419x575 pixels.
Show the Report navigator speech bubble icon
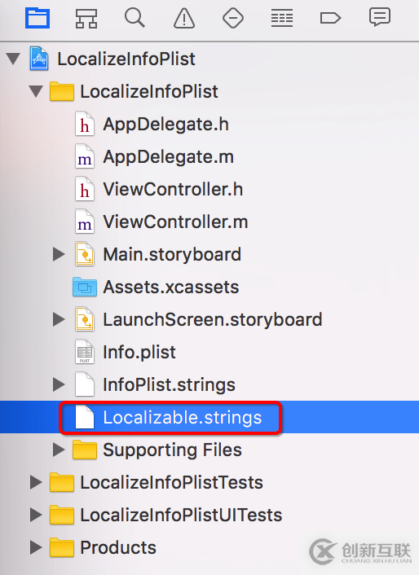(379, 17)
